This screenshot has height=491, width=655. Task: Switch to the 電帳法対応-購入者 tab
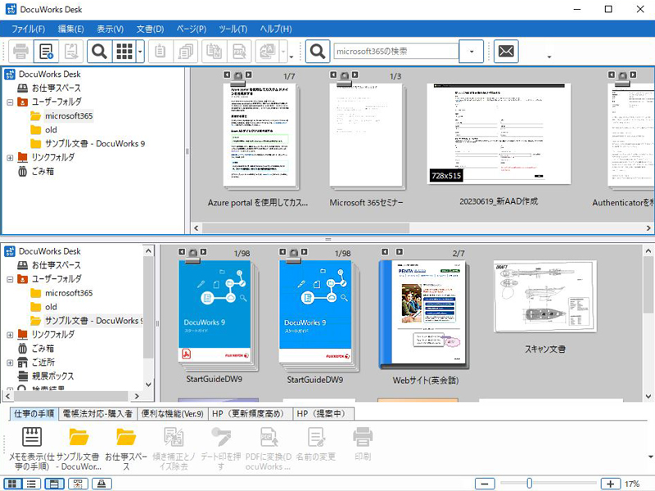tap(97, 413)
